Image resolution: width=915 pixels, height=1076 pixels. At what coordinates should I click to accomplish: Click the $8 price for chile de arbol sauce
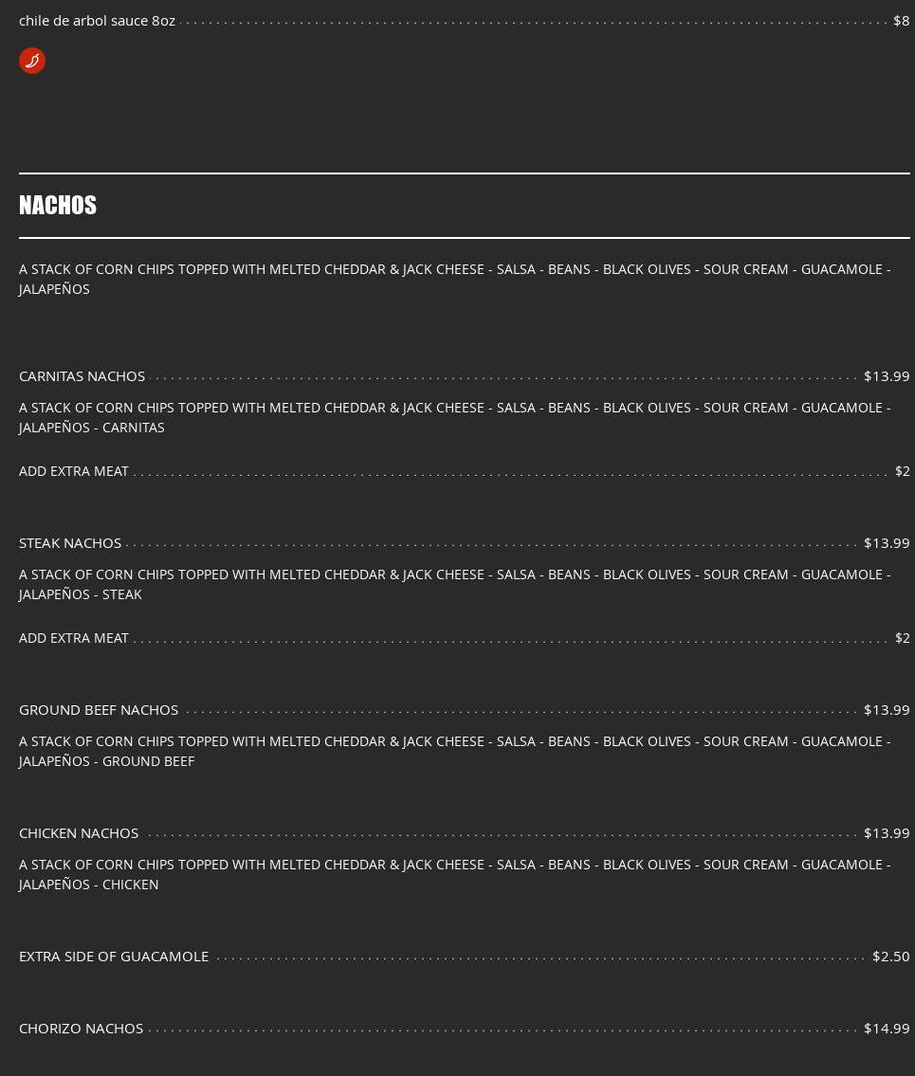pos(901,21)
